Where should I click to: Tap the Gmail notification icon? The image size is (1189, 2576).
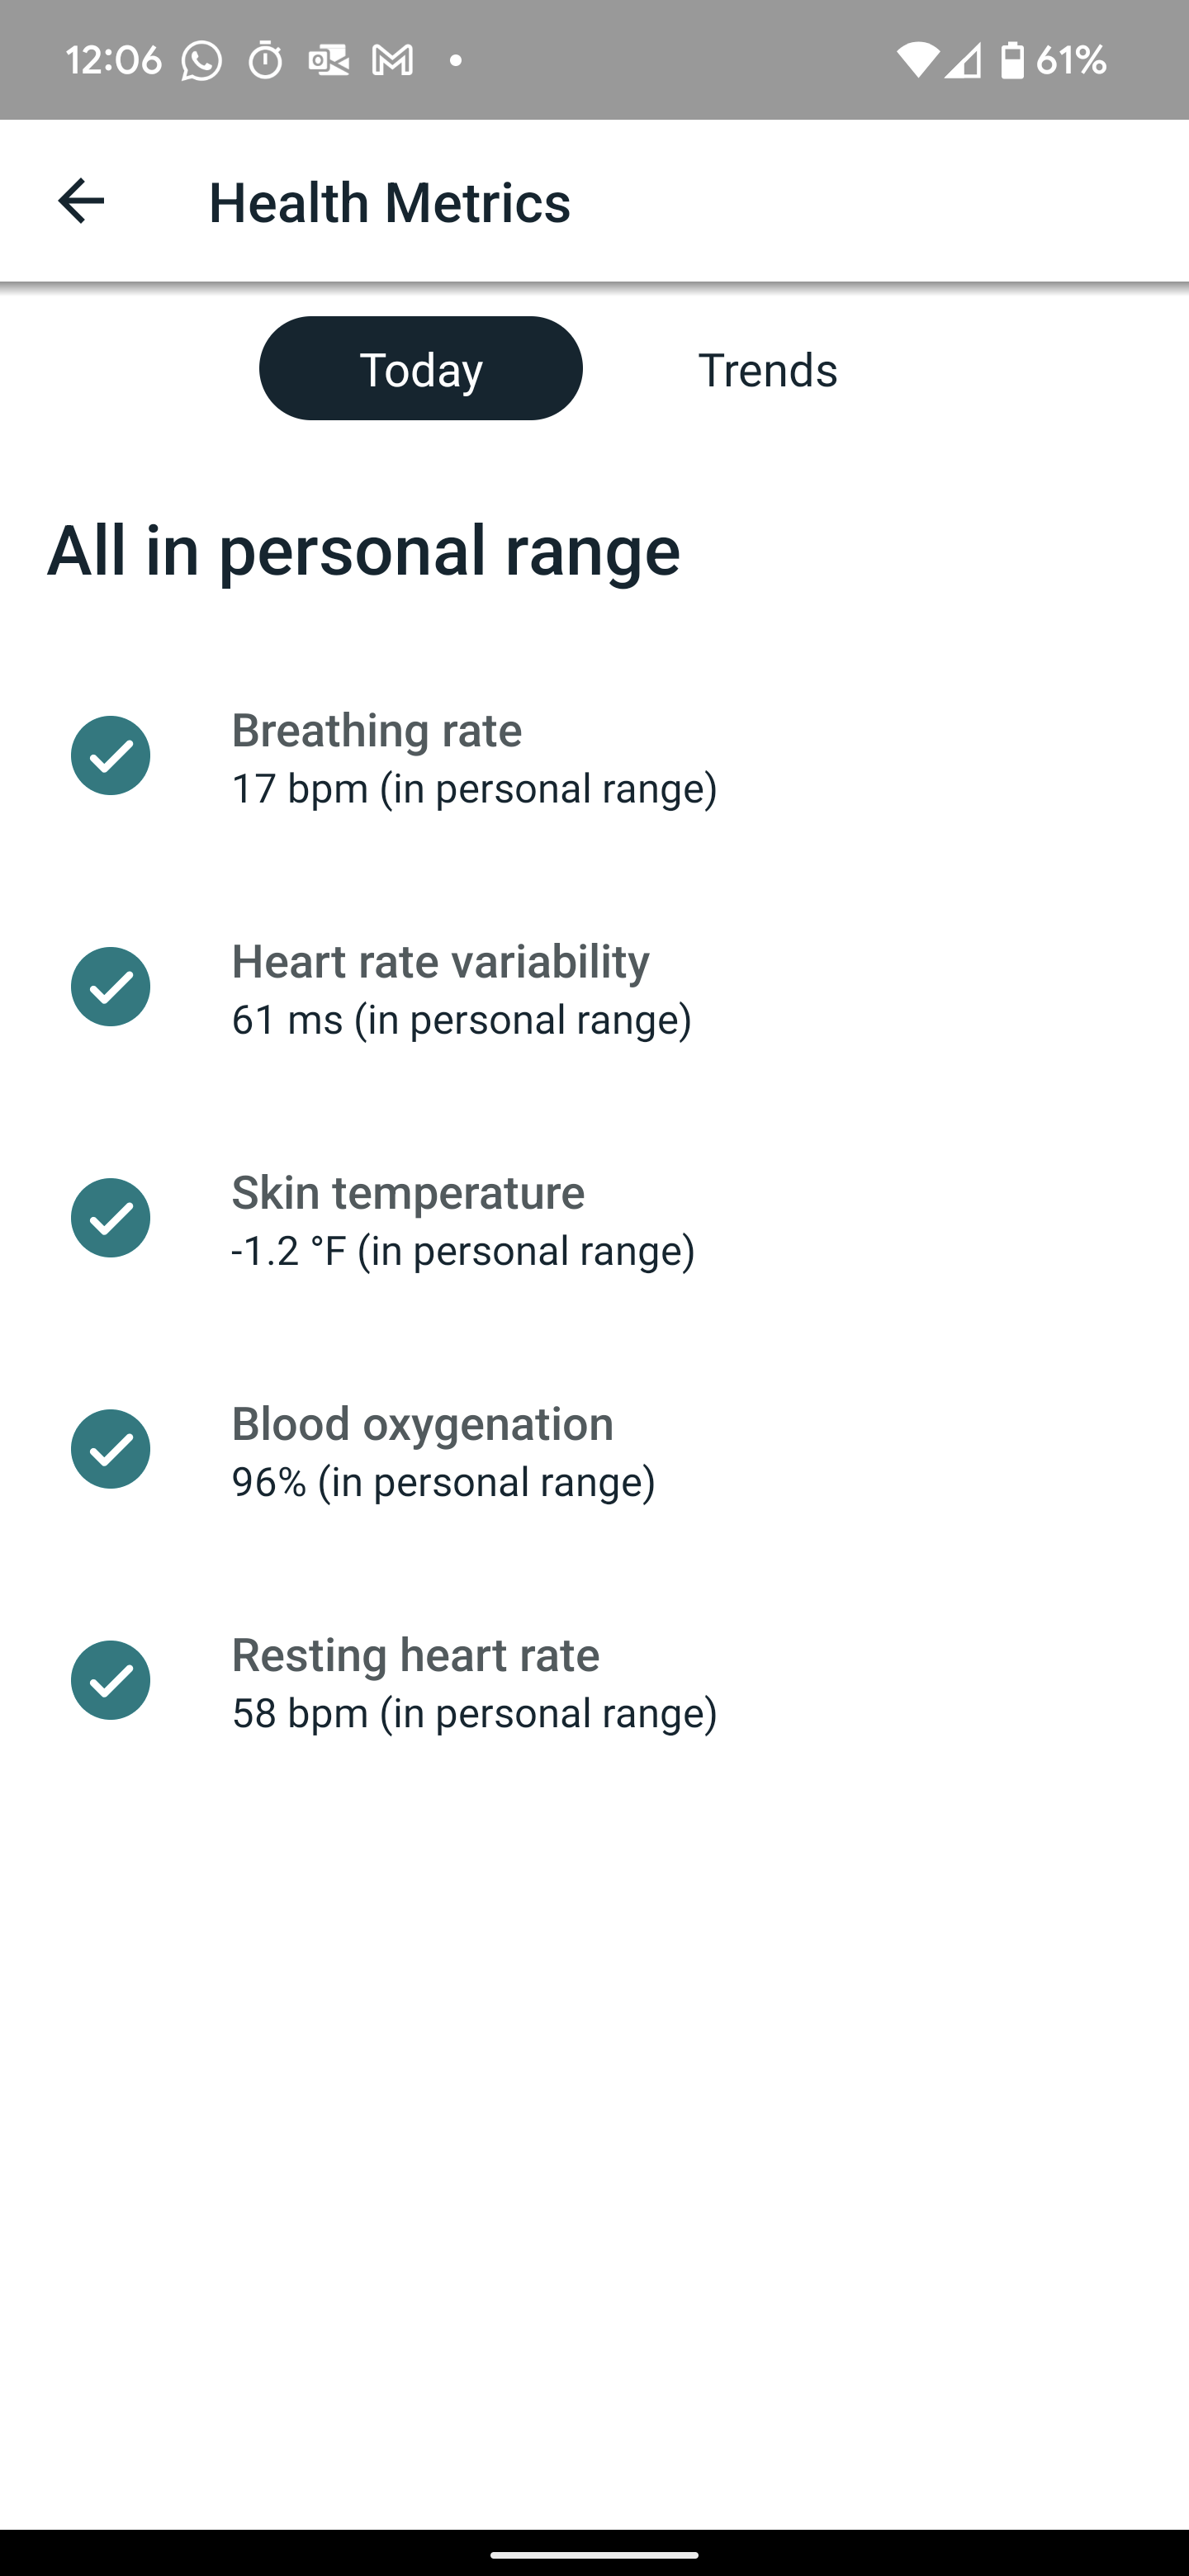392,59
